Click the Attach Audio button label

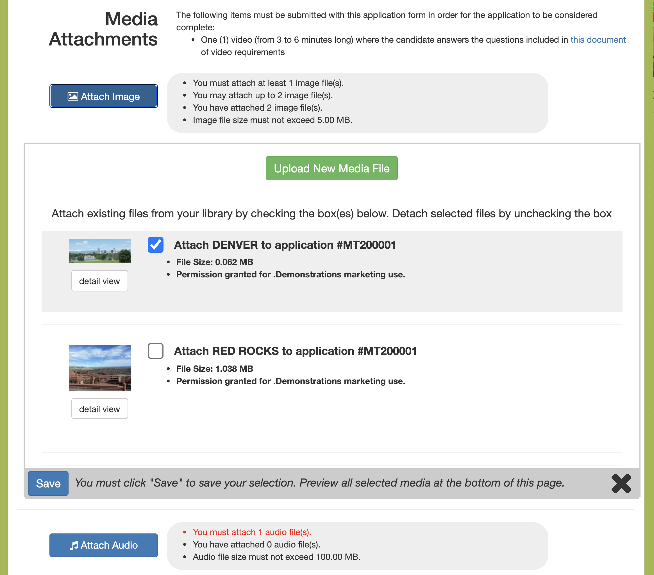(109, 545)
